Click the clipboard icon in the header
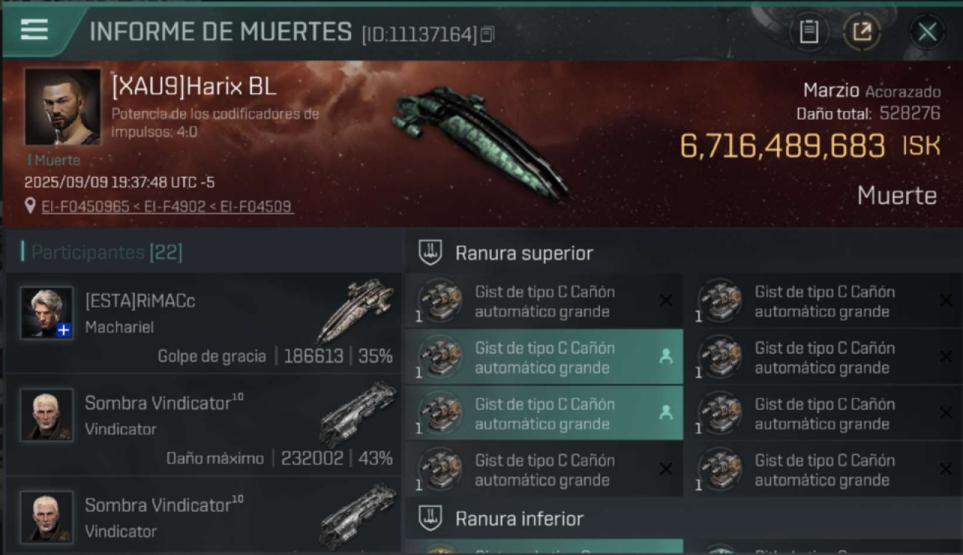 (x=809, y=32)
